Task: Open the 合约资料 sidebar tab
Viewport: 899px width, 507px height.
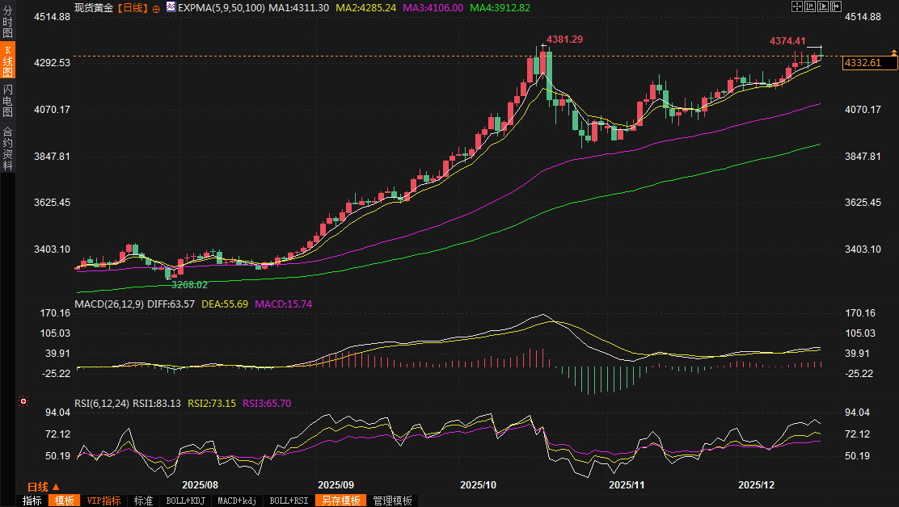Action: (7, 149)
